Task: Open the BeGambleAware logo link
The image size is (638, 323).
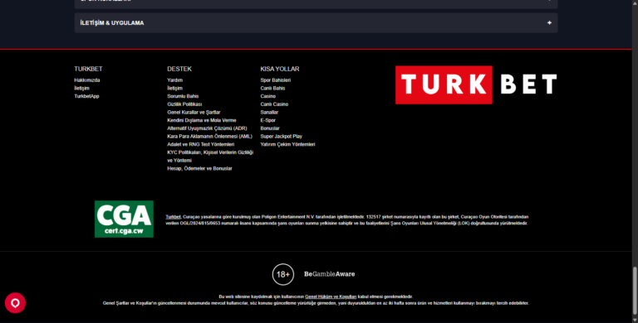Action: tap(329, 274)
